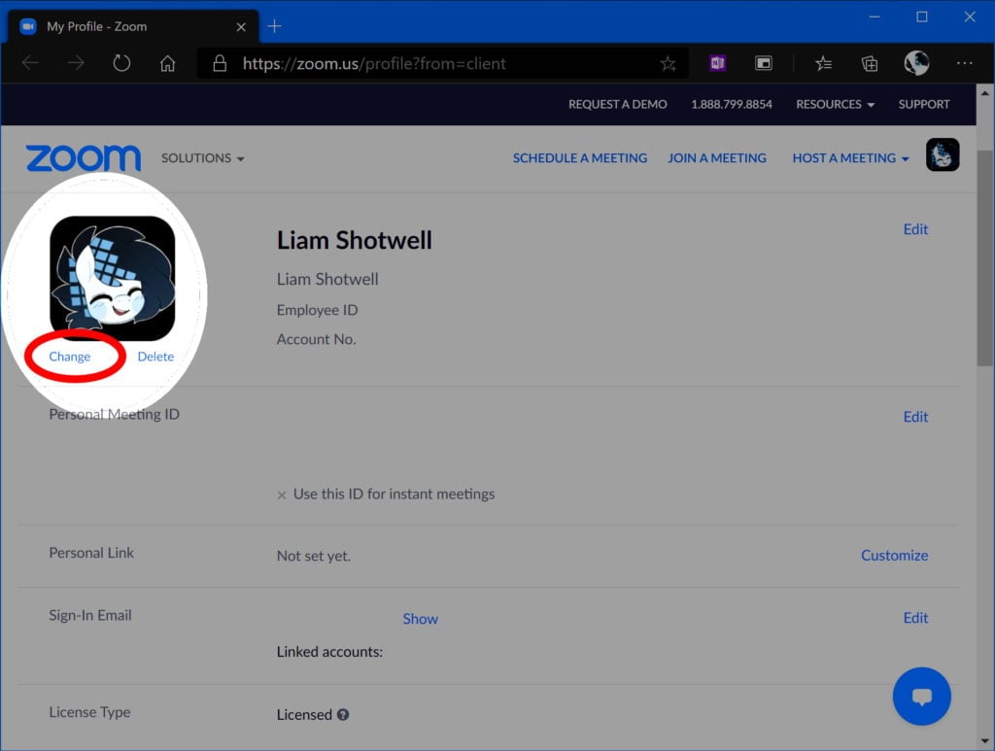Open the OneNote extension icon
Viewport: 995px width, 751px height.
pyautogui.click(x=718, y=63)
